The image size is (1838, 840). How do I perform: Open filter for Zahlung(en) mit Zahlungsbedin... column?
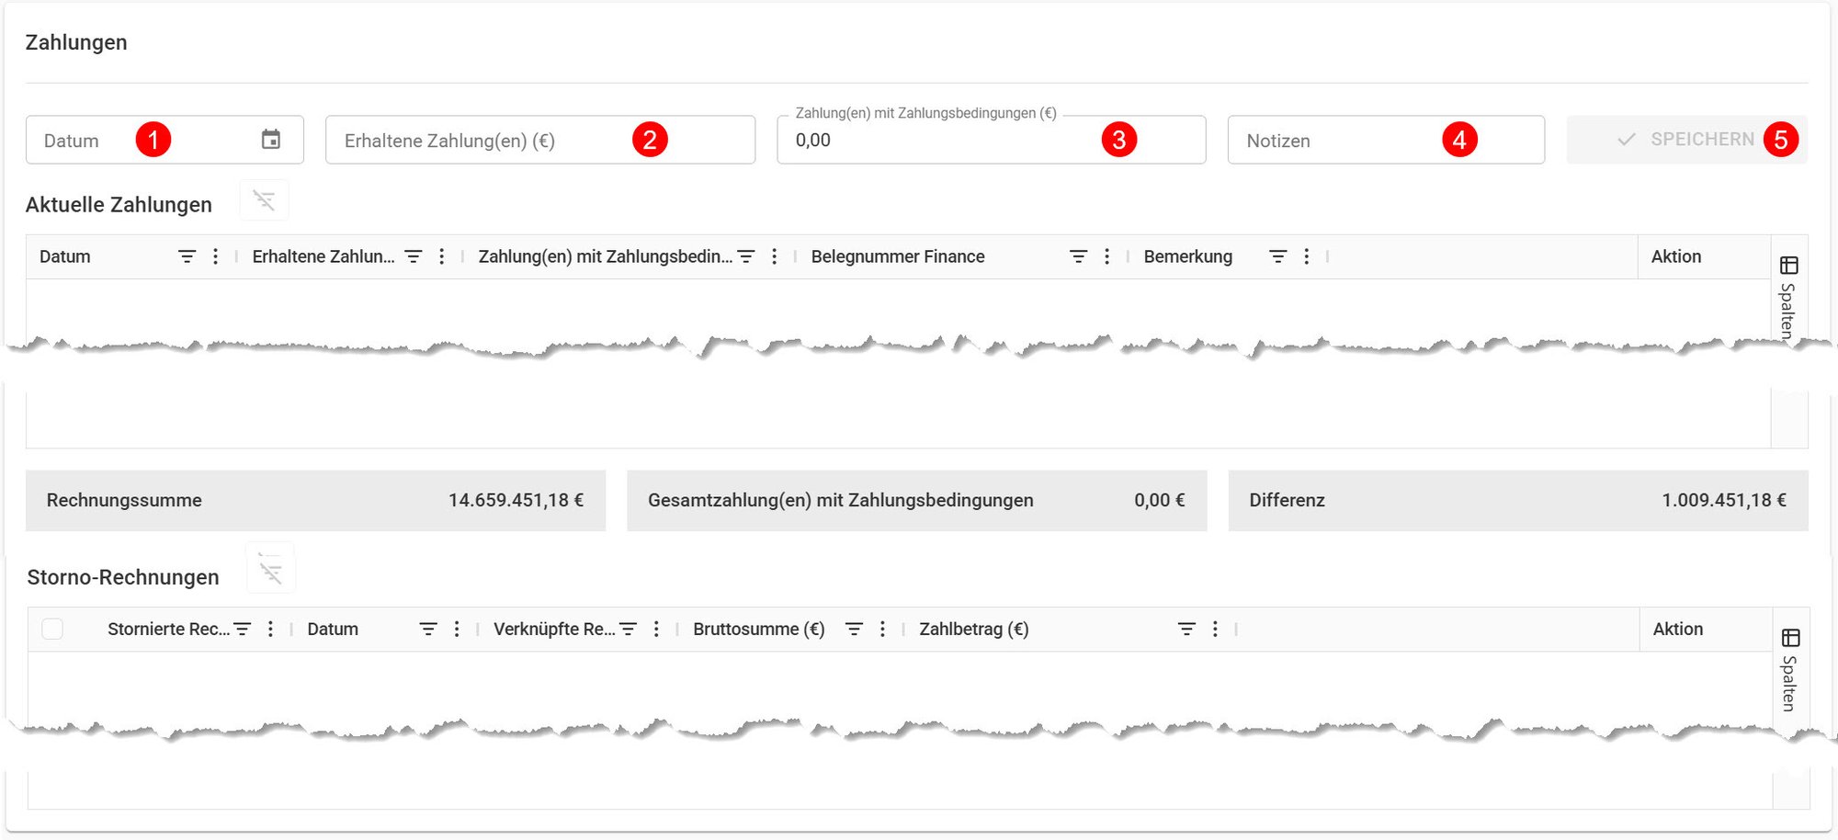746,256
